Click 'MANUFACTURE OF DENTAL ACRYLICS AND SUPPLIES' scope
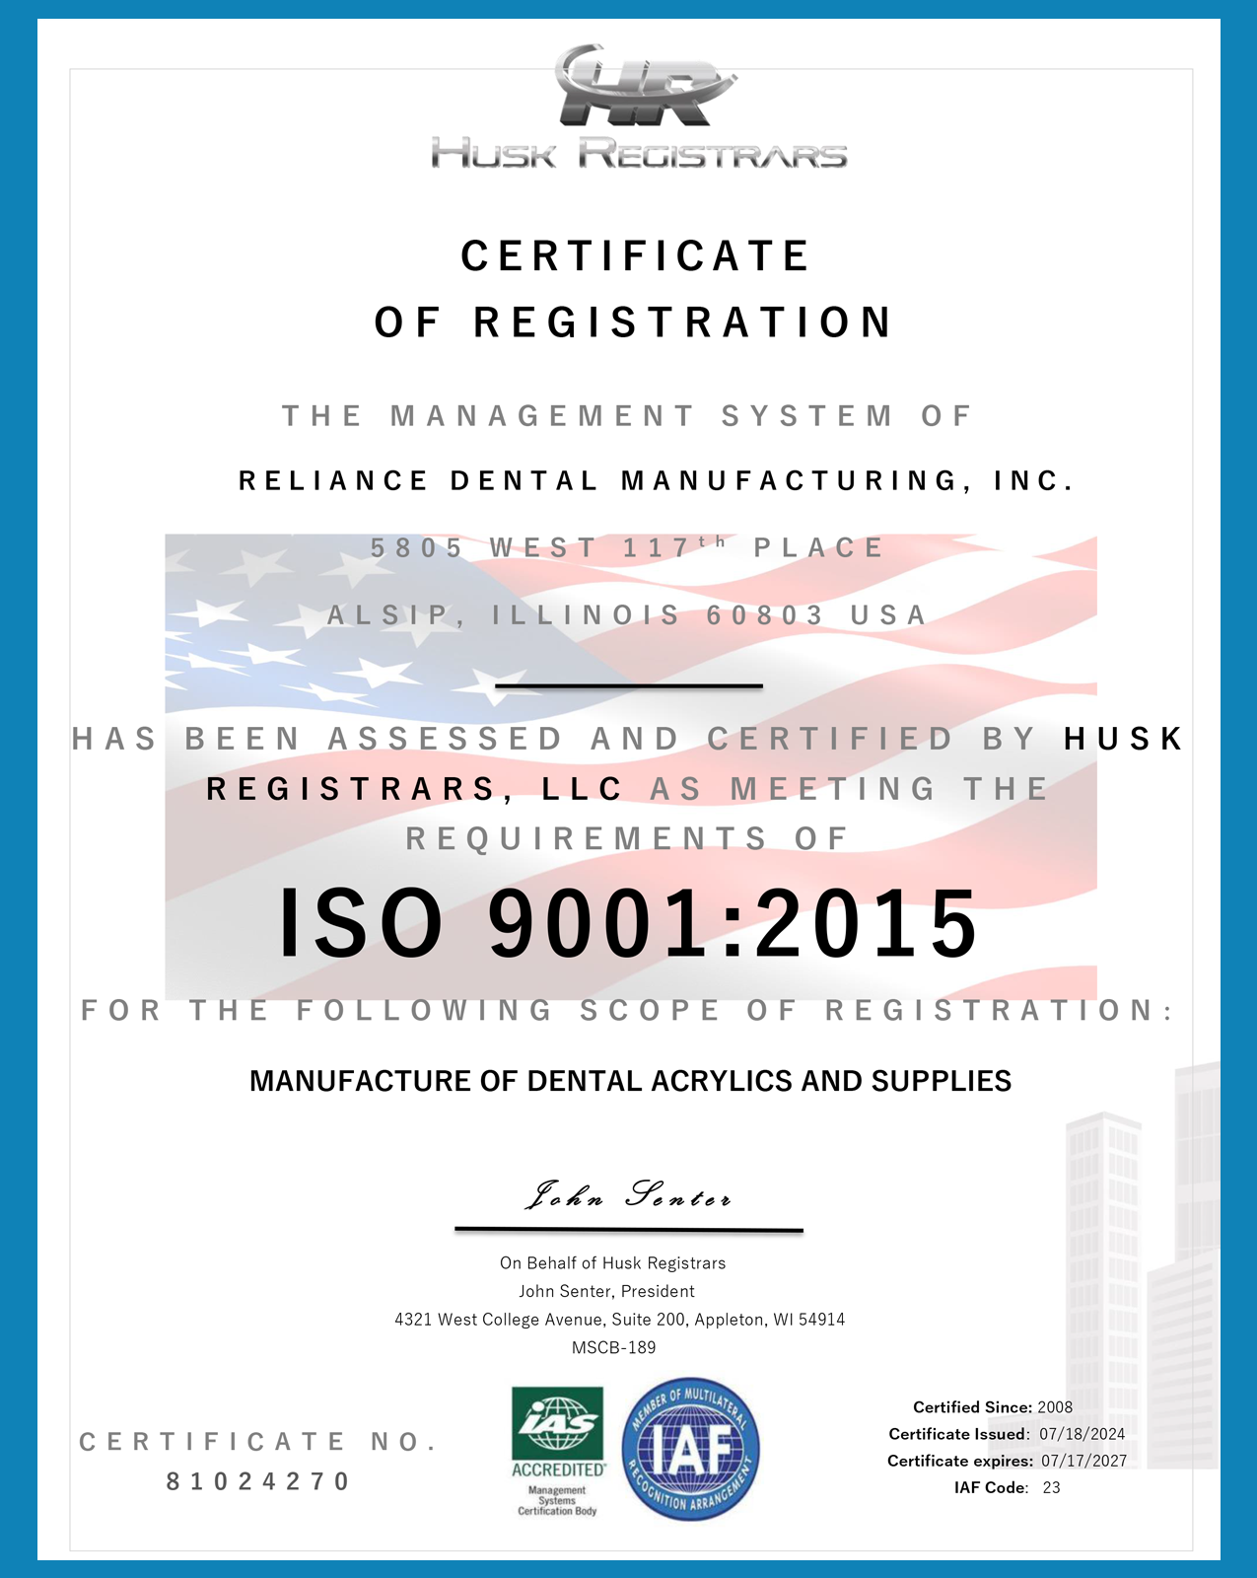 coord(630,1081)
